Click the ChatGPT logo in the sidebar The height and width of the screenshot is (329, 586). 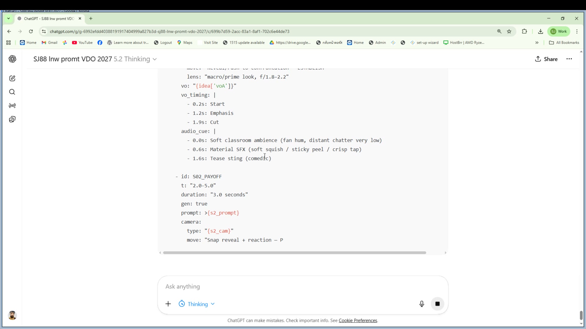pyautogui.click(x=12, y=59)
